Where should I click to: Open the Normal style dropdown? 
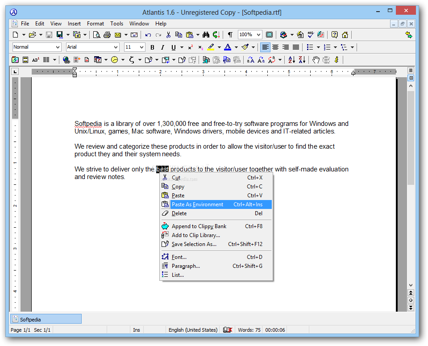click(x=58, y=47)
